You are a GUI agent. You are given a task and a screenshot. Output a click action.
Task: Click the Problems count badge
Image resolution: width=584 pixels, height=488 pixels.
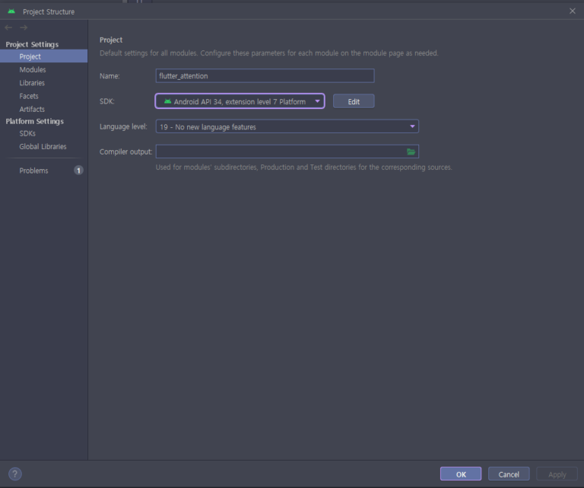tap(78, 171)
